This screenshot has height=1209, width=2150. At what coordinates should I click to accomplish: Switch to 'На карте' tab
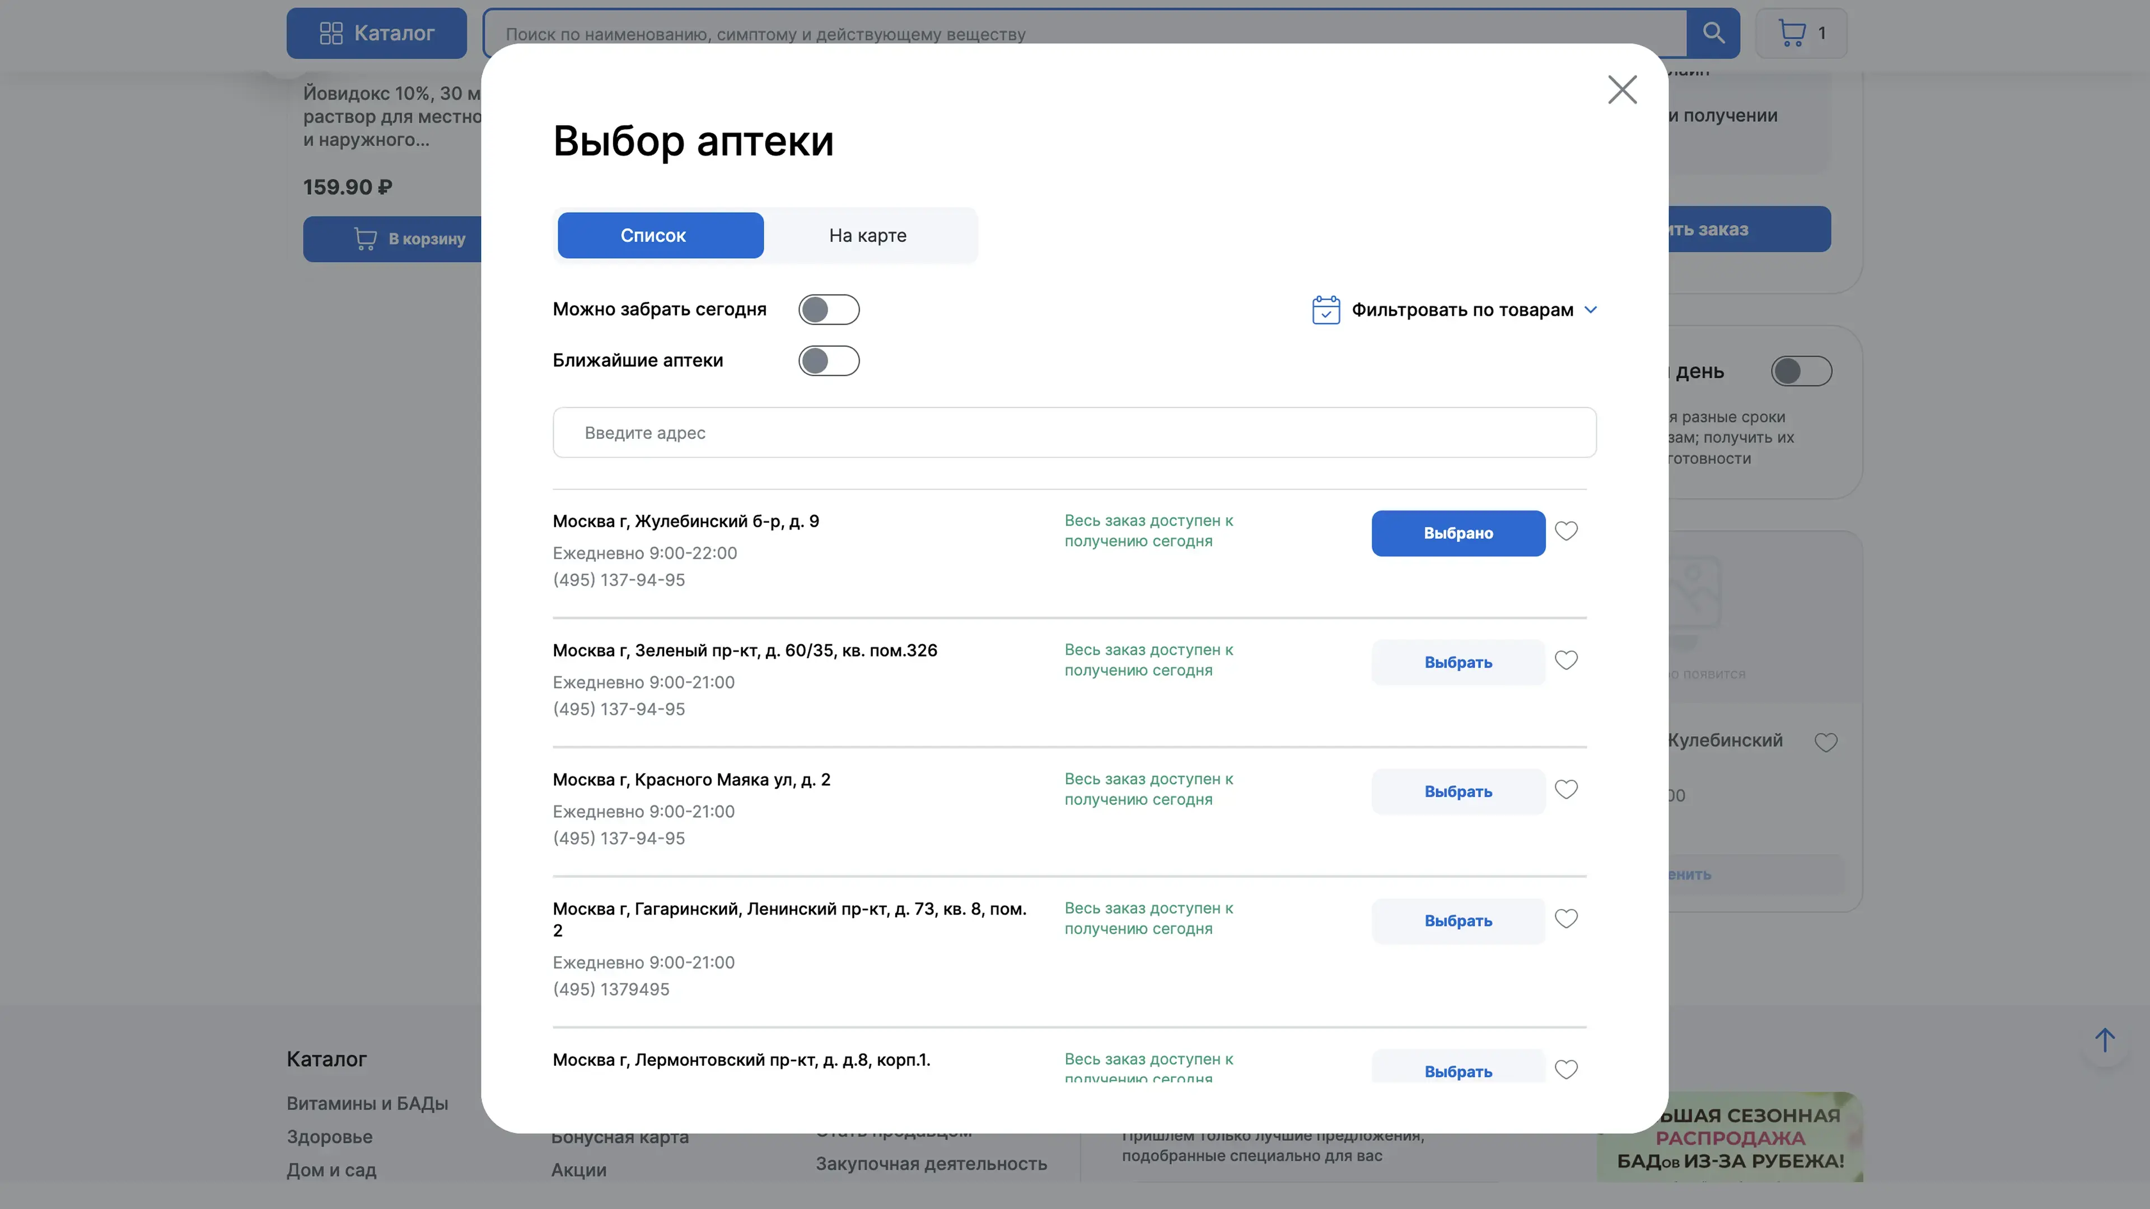(x=867, y=235)
